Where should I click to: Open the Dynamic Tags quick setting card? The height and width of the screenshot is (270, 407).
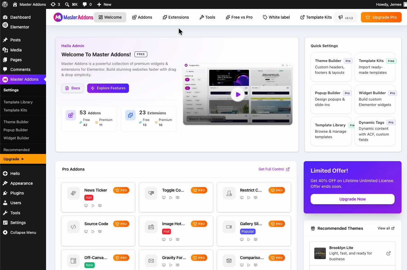coord(375,131)
